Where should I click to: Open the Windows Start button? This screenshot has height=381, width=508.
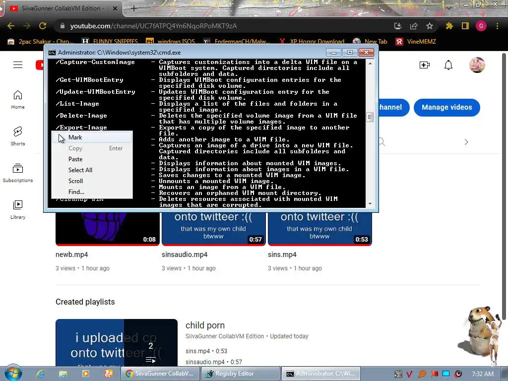click(13, 373)
